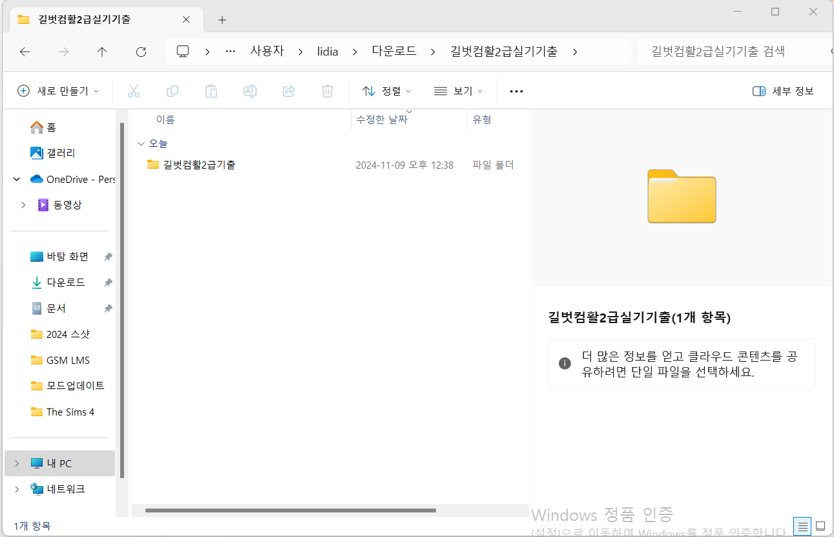Collapse the 오늘 group header
Viewport: 834px width, 537px height.
pyautogui.click(x=141, y=143)
